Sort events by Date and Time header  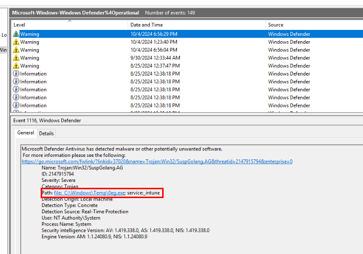tap(146, 25)
